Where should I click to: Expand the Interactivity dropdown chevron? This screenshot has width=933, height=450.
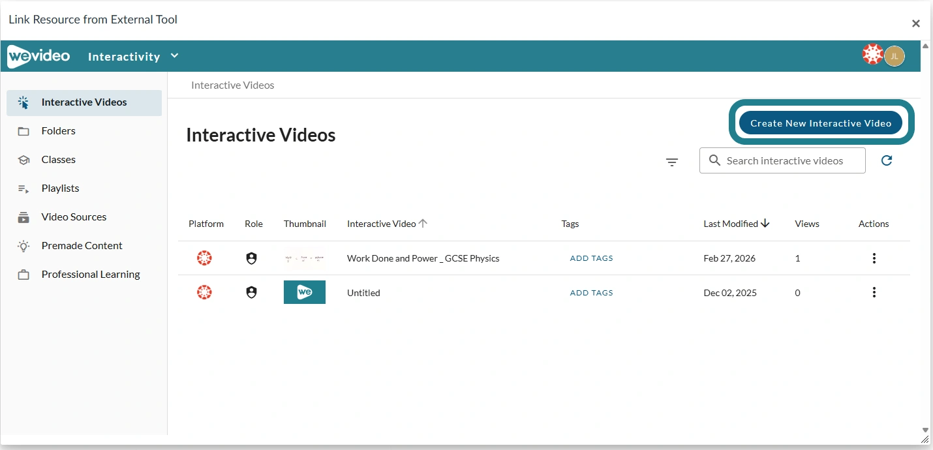tap(174, 56)
